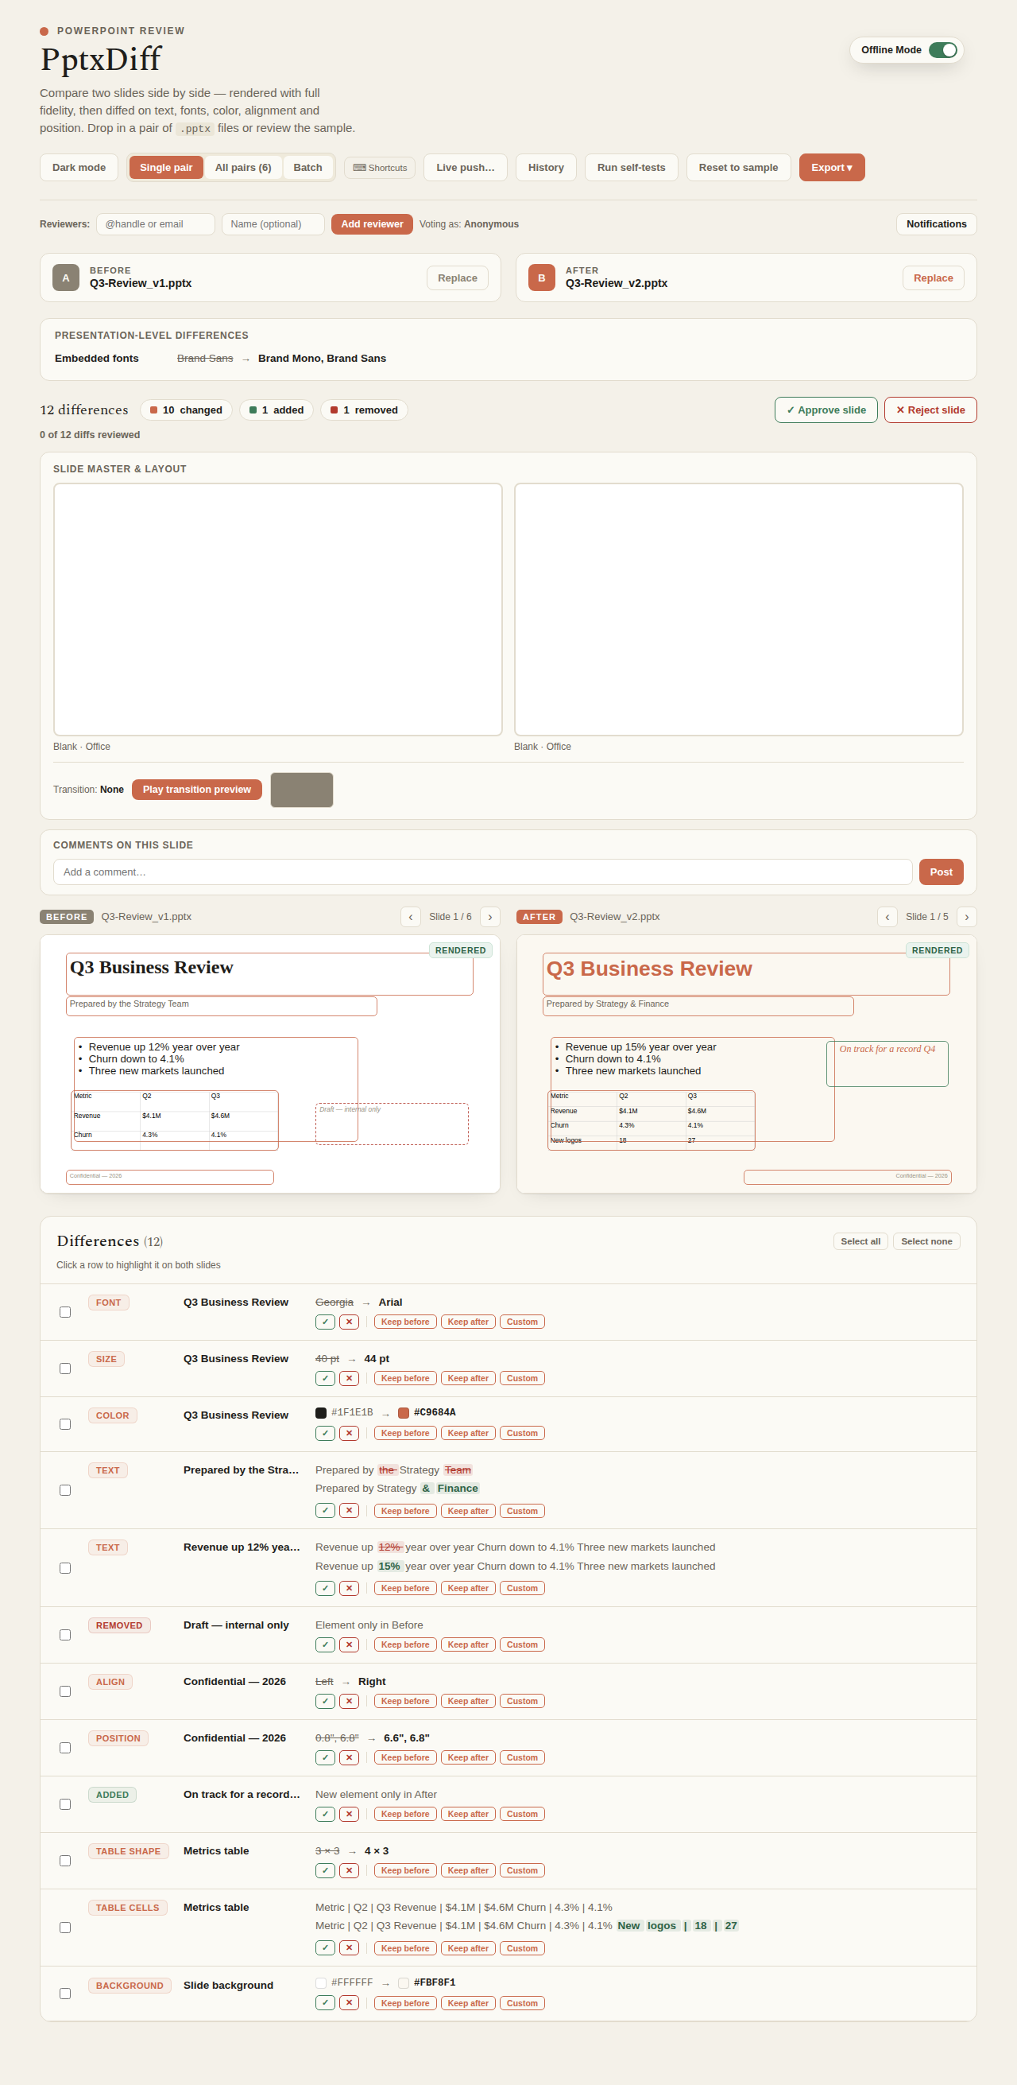Viewport: 1017px width, 2085px height.
Task: Replace the After file Q3-Review_v2.pptx
Action: point(933,278)
